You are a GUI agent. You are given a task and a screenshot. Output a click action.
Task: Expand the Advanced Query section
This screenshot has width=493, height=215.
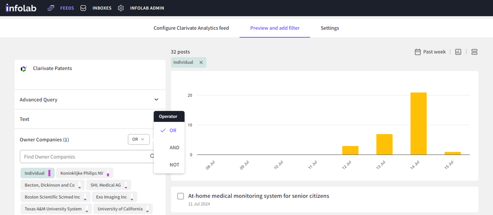click(156, 100)
